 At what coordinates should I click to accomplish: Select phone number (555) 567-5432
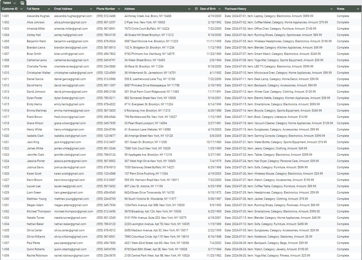(106, 186)
